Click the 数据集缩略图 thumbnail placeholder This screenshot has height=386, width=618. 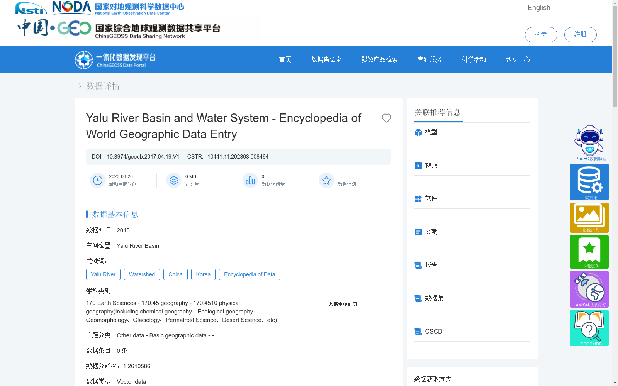[343, 305]
